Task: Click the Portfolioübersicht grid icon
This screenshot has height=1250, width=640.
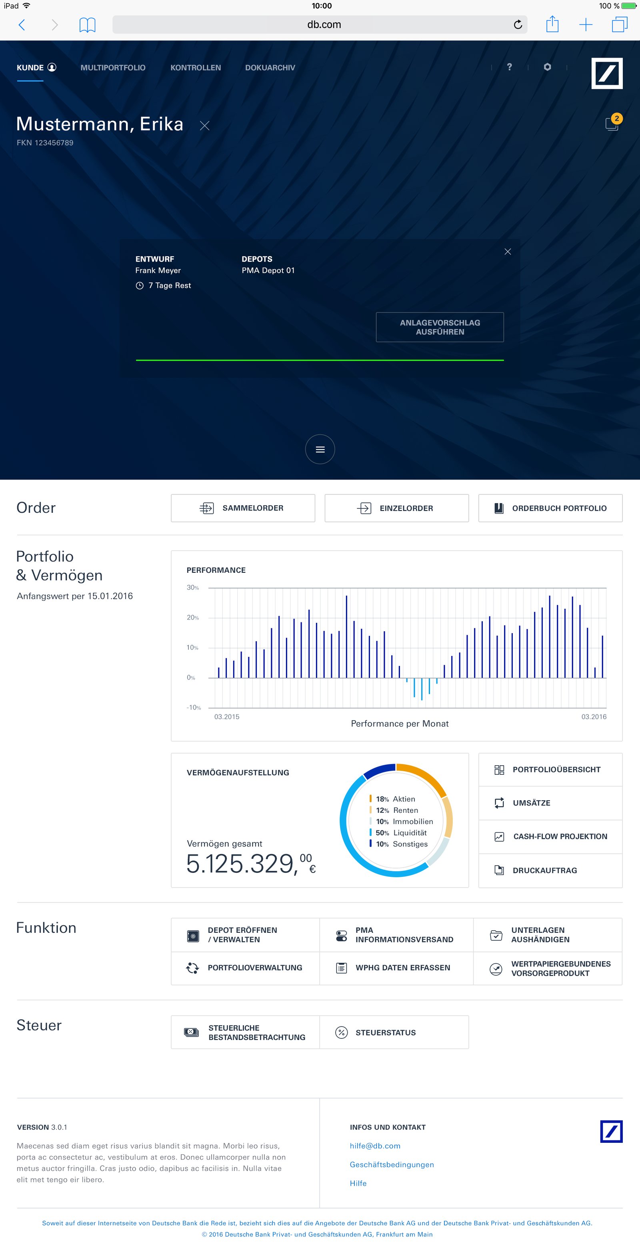Action: 499,770
